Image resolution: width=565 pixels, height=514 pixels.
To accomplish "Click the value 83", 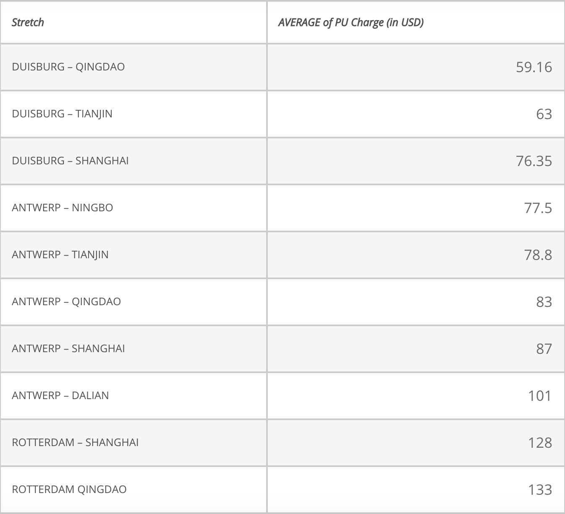I will (x=544, y=302).
